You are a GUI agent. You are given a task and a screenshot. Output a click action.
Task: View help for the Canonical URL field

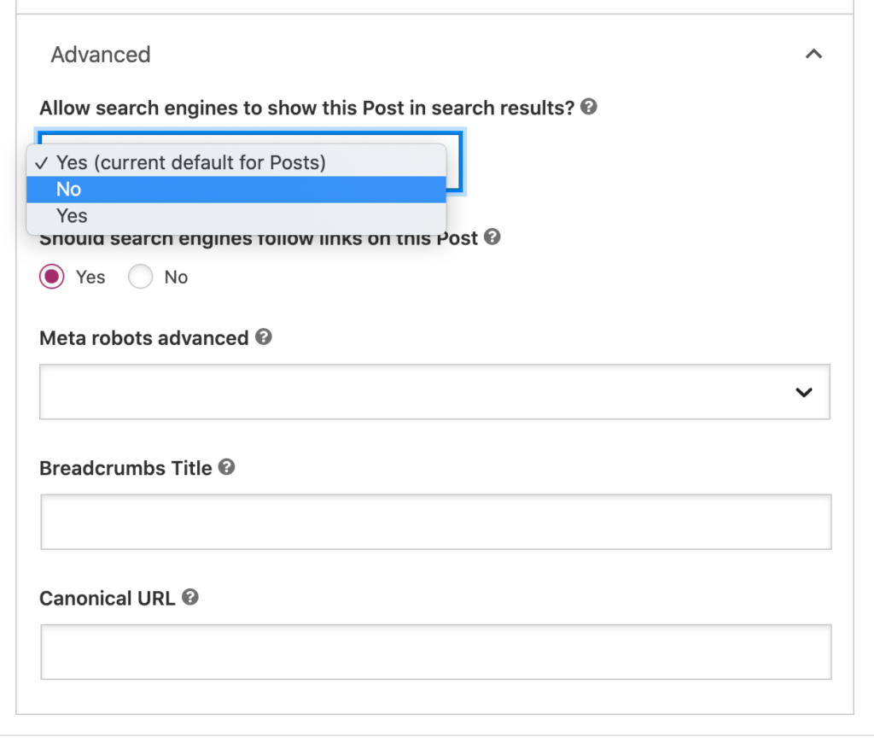point(189,597)
